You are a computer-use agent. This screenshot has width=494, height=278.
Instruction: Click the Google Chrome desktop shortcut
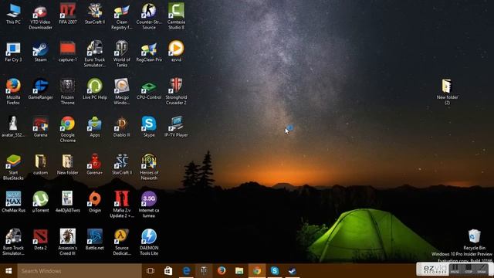click(x=68, y=130)
